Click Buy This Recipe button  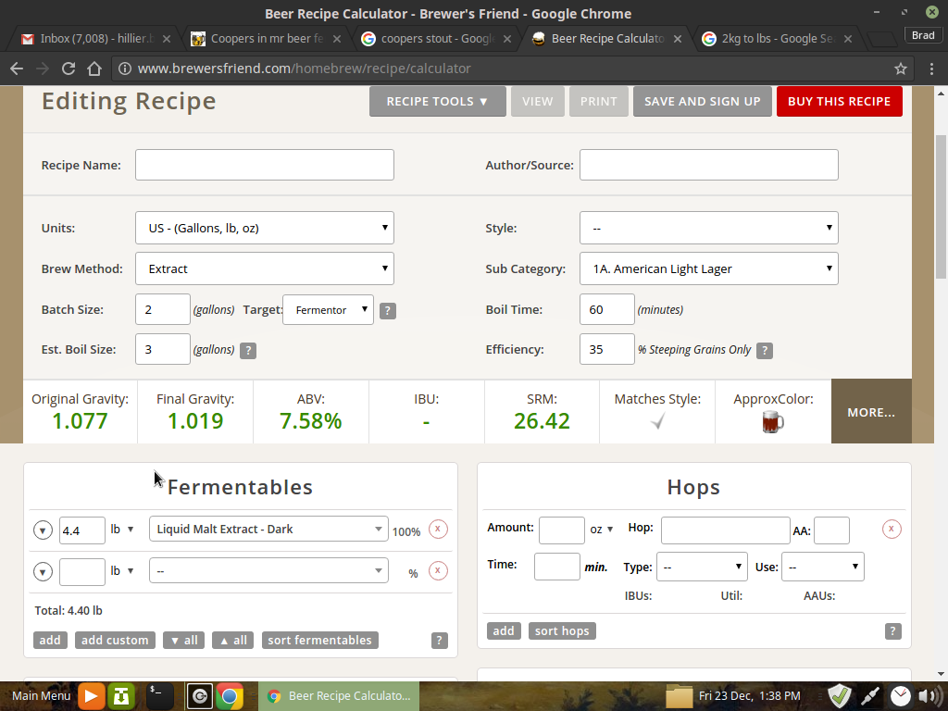tap(839, 101)
